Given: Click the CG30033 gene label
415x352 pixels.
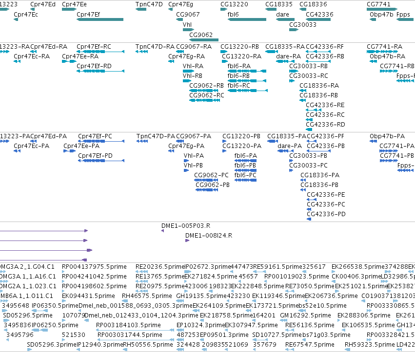Looking at the screenshot, I should pos(303,24).
